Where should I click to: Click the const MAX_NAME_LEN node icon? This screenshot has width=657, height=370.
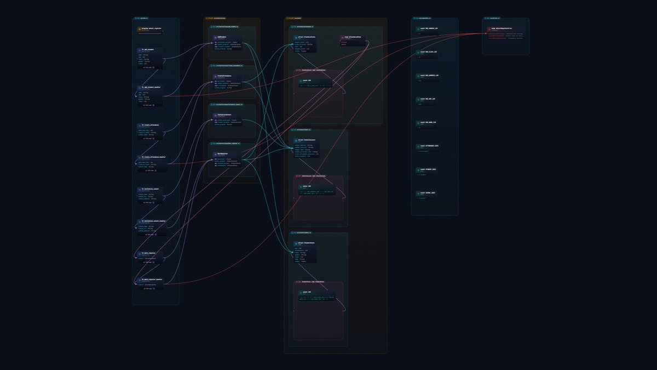(419, 122)
